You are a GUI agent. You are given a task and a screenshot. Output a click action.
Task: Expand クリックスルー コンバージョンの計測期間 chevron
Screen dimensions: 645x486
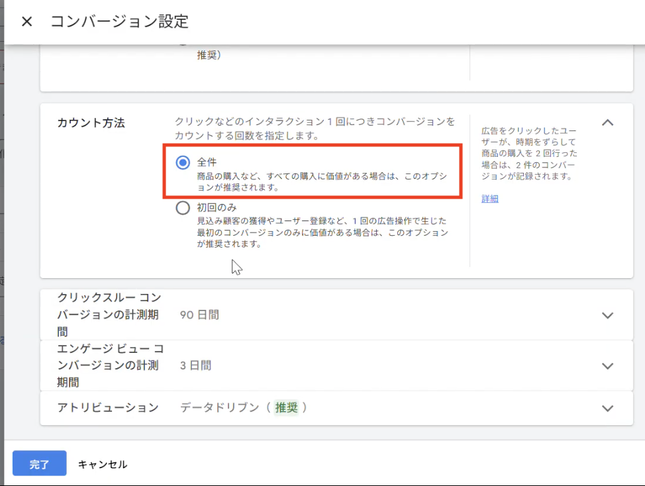(x=607, y=315)
